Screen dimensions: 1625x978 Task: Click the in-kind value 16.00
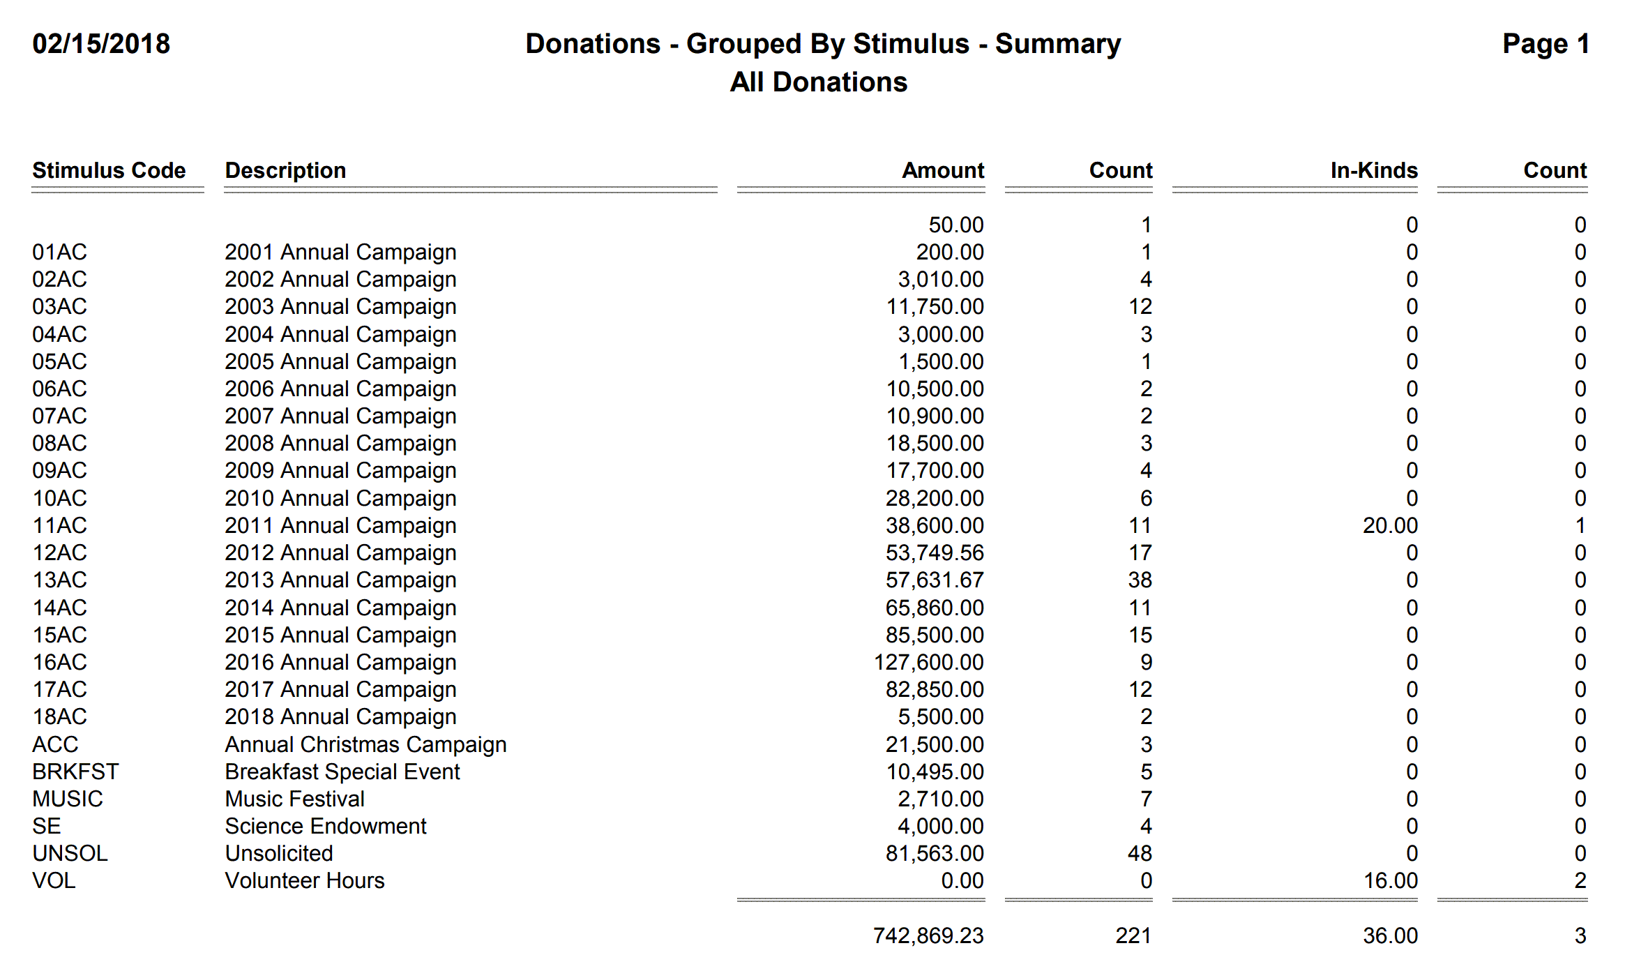point(1391,880)
